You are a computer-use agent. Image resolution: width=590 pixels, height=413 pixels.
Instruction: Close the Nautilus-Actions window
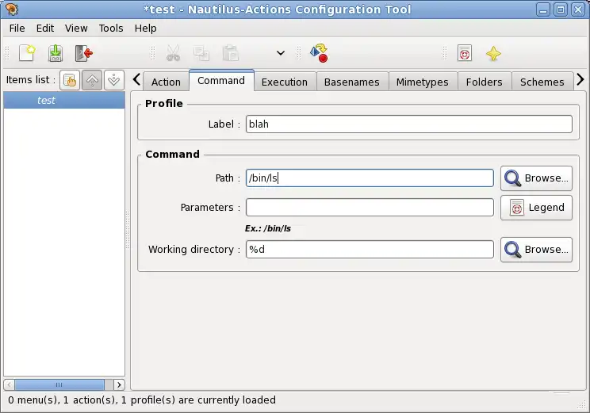coord(578,10)
